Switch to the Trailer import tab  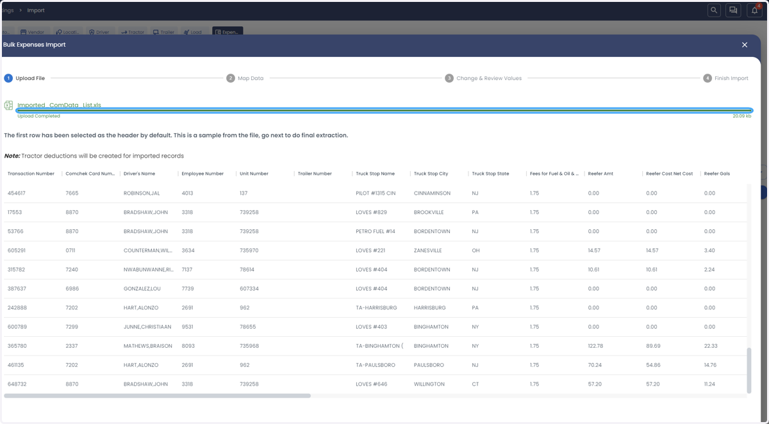[163, 32]
